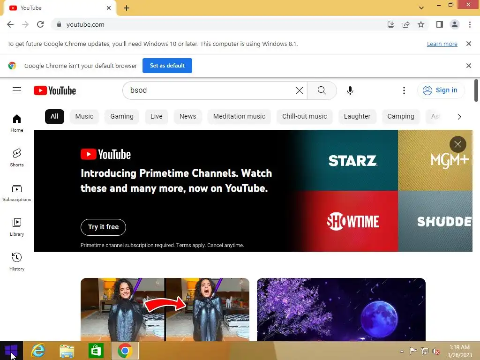
Task: Click the STARZ channel tile
Action: [352, 160]
